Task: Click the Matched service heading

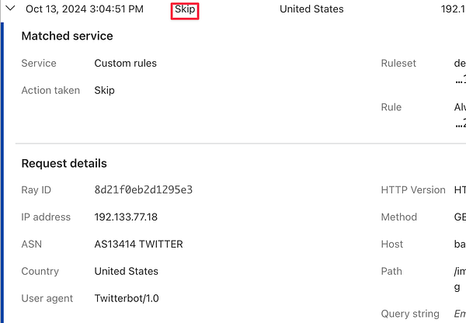Action: [x=67, y=36]
